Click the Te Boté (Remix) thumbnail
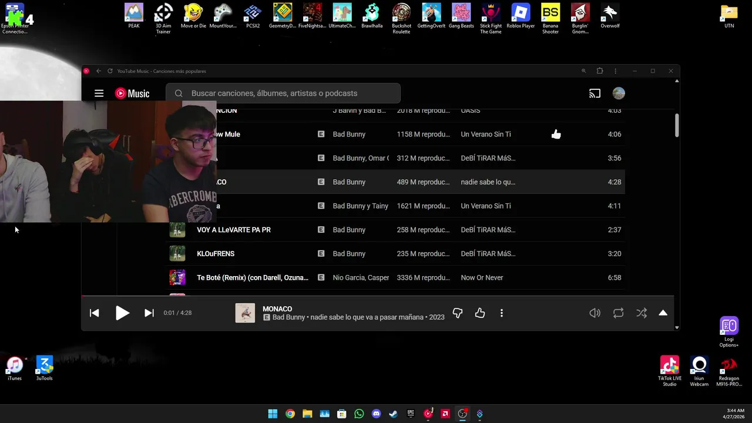 pos(177,278)
